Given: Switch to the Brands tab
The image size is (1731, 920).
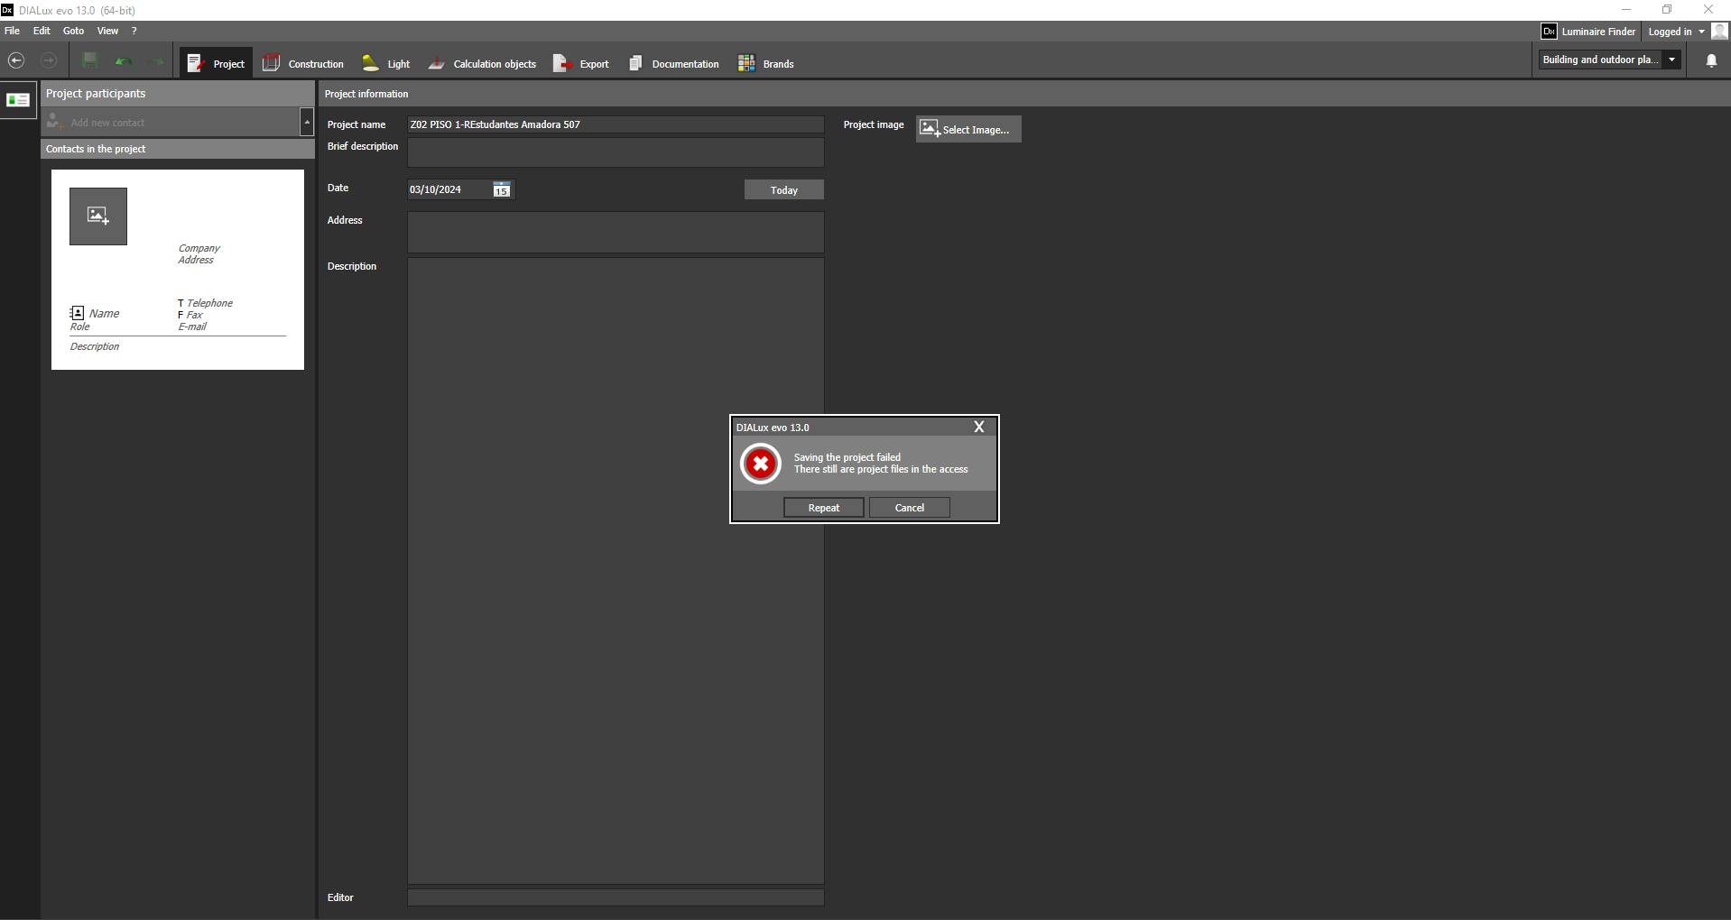Looking at the screenshot, I should click(x=766, y=63).
